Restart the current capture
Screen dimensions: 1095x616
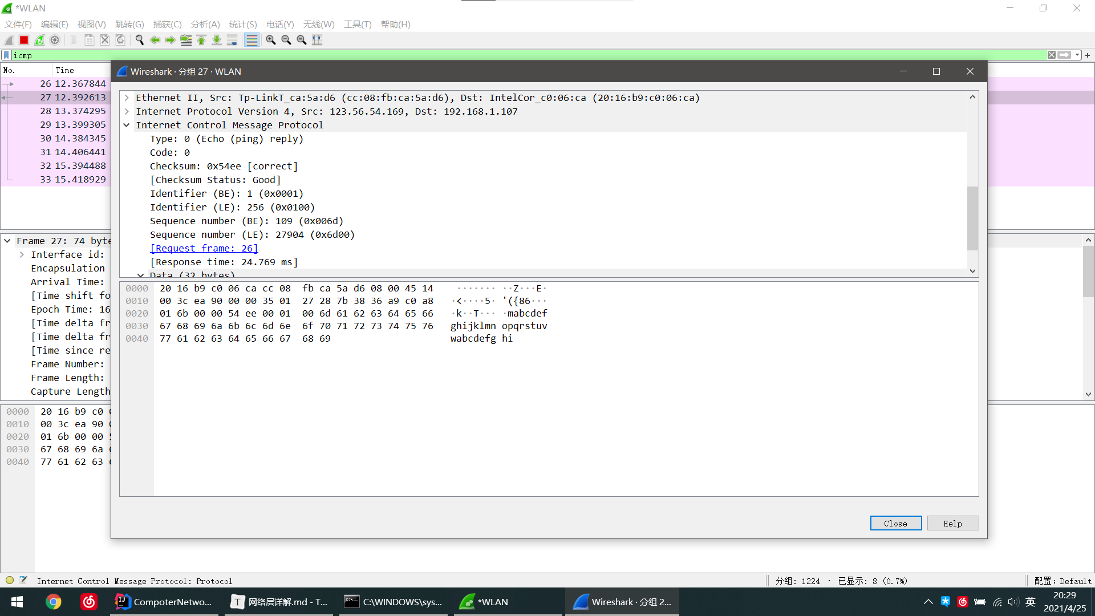pyautogui.click(x=39, y=40)
